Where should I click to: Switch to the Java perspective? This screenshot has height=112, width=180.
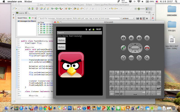149,9
